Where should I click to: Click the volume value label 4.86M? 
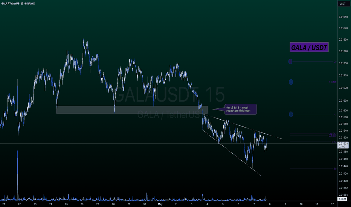[342, 199]
